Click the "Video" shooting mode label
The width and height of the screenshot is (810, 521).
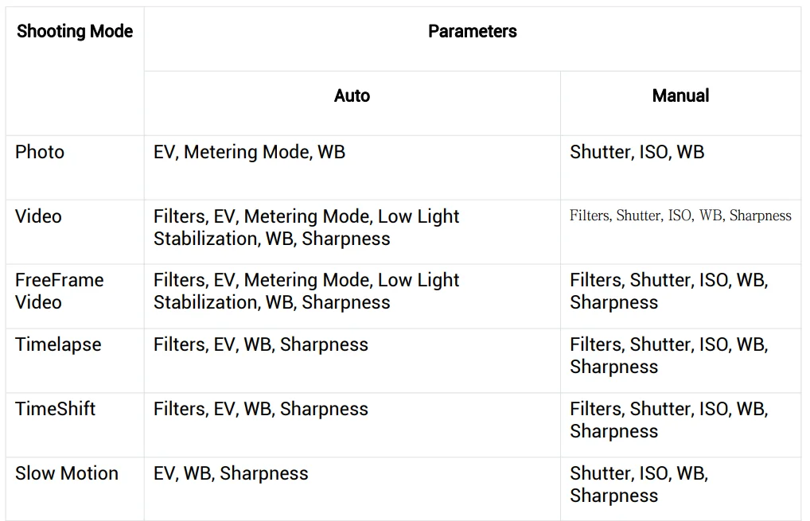(38, 216)
